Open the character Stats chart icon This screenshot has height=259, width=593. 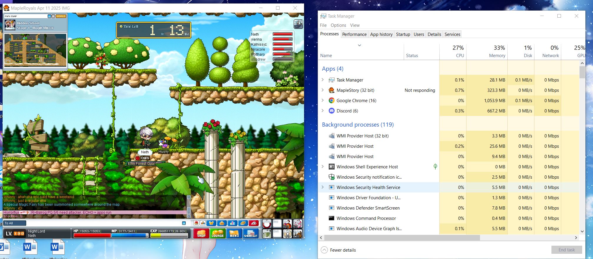pos(232,223)
